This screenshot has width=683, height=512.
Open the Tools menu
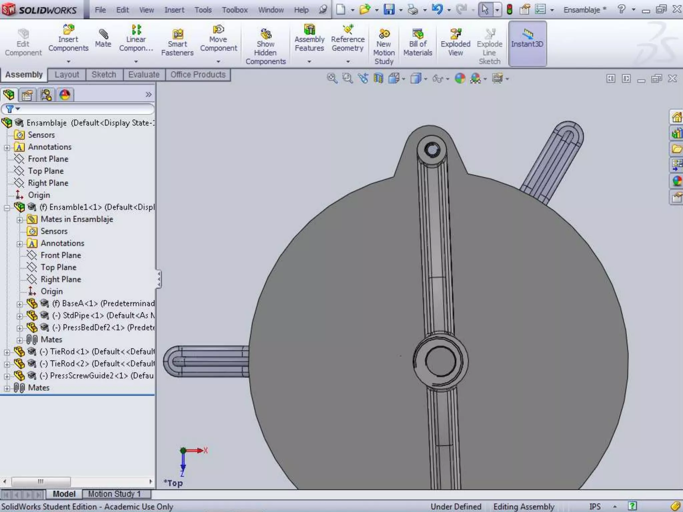click(203, 10)
